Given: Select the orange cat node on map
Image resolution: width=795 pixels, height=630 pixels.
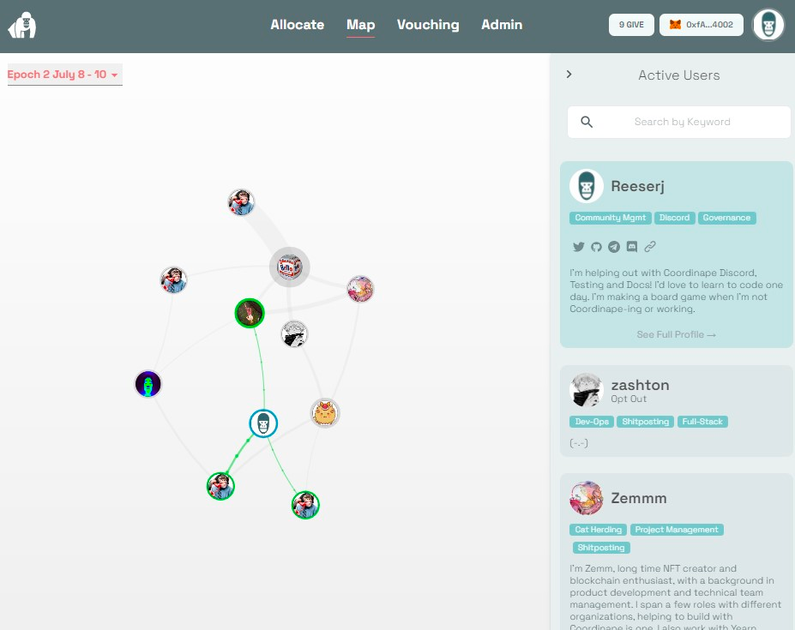Looking at the screenshot, I should (325, 412).
